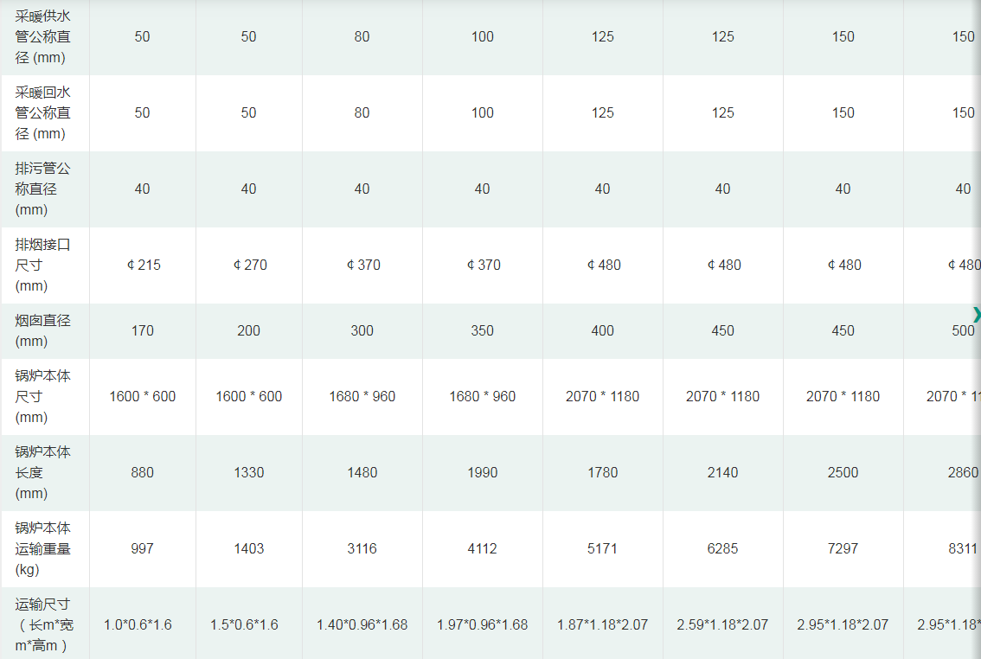Select the 排烟接口尺寸 row header
Screen dimensions: 981x659
[x=43, y=266]
